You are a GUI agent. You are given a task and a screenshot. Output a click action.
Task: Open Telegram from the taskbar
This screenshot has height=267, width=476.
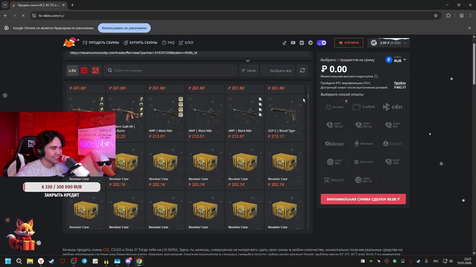coord(84,261)
